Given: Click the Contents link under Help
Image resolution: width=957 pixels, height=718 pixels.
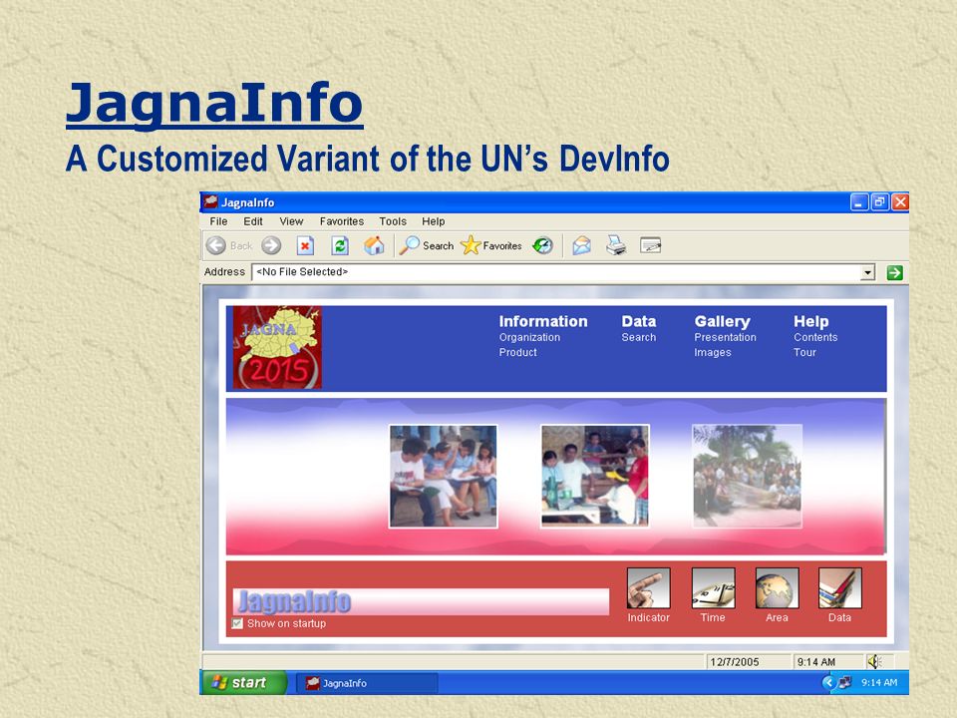Looking at the screenshot, I should (815, 337).
